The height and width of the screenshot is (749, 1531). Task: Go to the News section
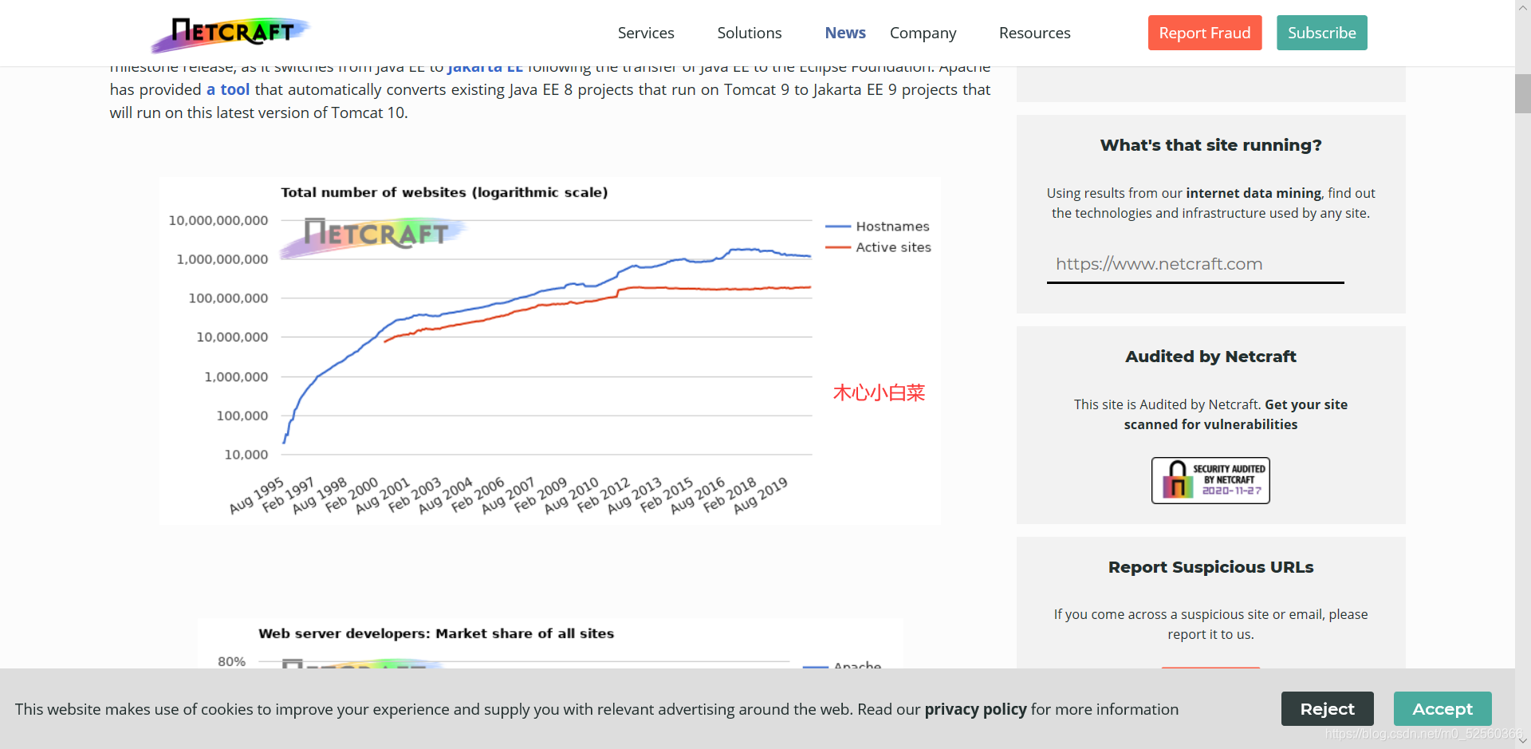click(x=845, y=33)
